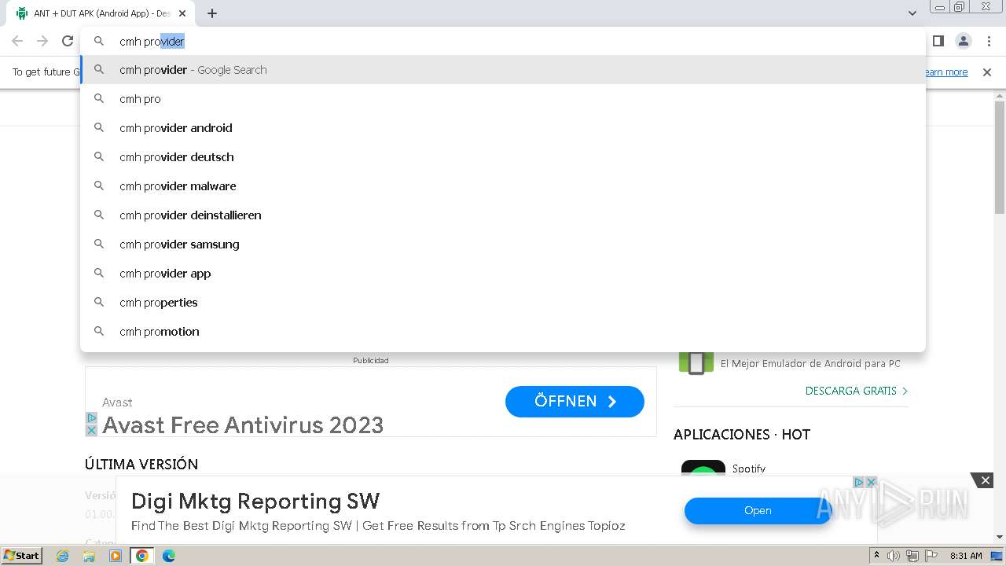This screenshot has width=1006, height=566.
Task: Click the volume speaker tray icon
Action: 893,556
